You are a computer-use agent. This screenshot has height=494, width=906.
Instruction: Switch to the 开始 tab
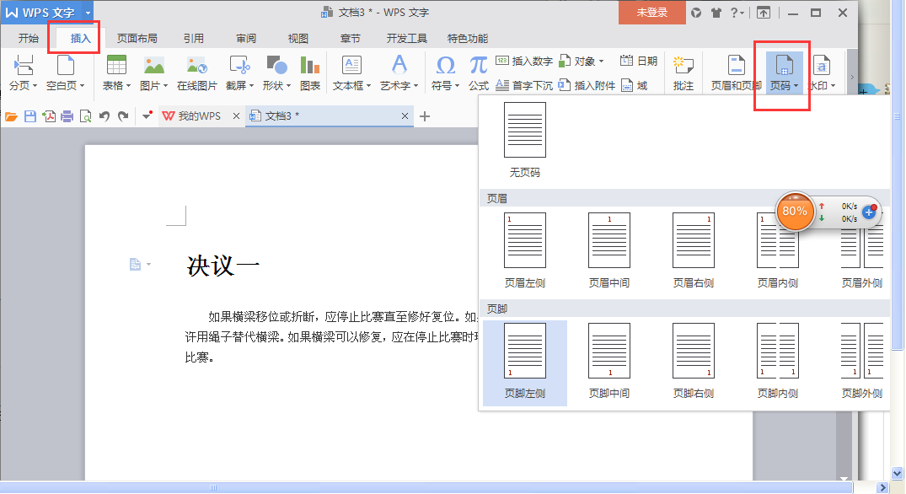(29, 38)
